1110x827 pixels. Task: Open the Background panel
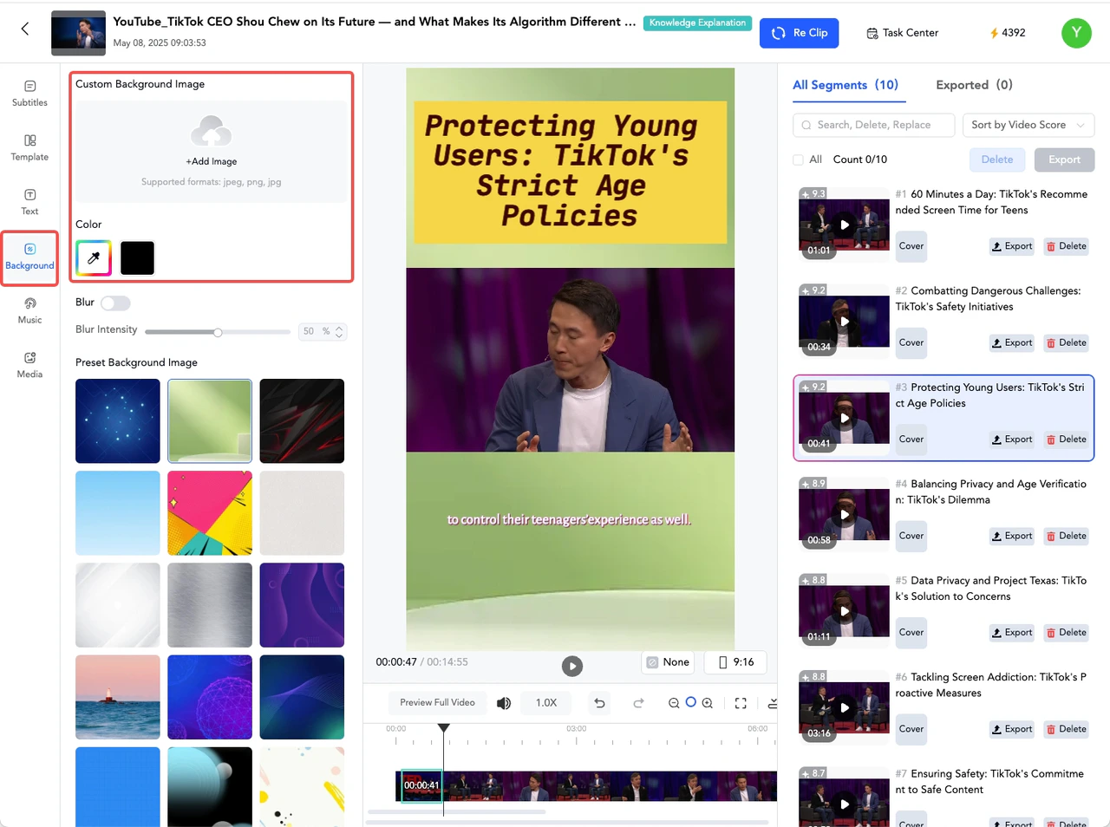[29, 257]
